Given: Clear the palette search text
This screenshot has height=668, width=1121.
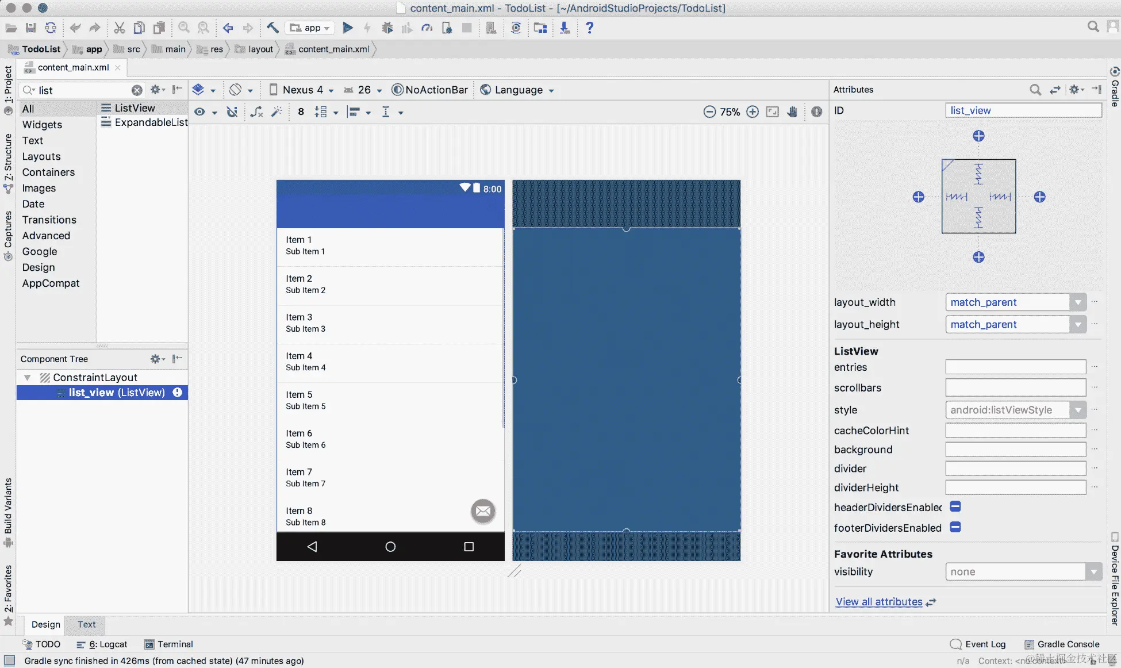Looking at the screenshot, I should tap(137, 90).
